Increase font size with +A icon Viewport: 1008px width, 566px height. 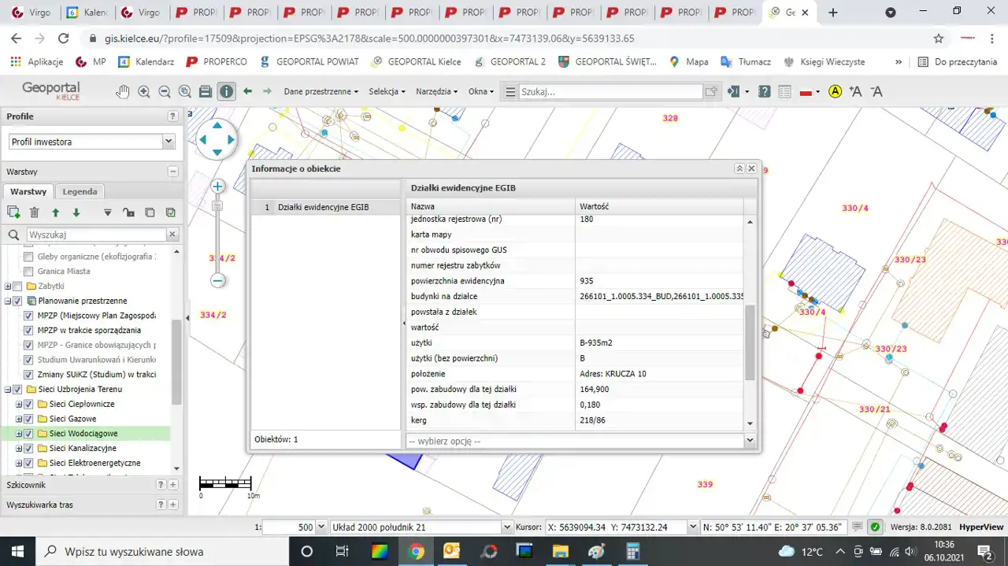coord(856,91)
